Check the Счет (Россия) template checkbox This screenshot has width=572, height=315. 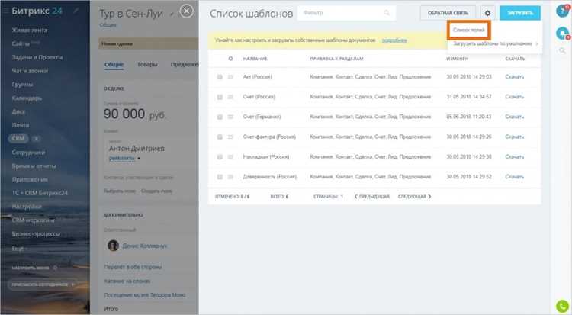click(220, 97)
